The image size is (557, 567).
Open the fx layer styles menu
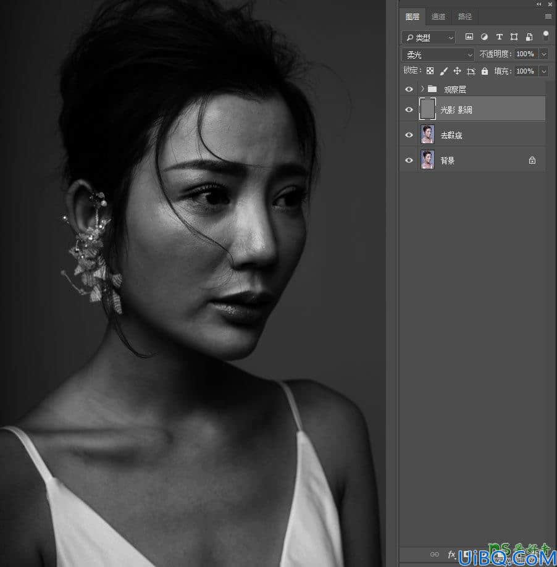tap(451, 555)
